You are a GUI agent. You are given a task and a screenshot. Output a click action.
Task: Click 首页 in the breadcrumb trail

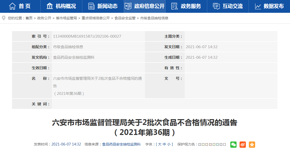pos(29,18)
